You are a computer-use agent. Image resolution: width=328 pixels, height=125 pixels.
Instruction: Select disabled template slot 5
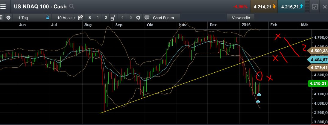tap(130, 18)
